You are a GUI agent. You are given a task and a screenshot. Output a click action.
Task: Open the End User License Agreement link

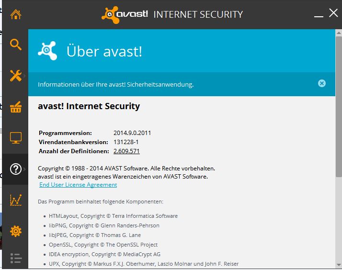click(x=78, y=185)
